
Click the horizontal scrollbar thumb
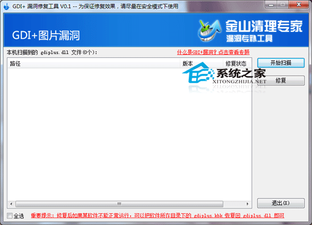click(x=119, y=204)
